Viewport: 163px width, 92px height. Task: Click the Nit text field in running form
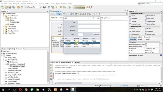click(x=89, y=22)
